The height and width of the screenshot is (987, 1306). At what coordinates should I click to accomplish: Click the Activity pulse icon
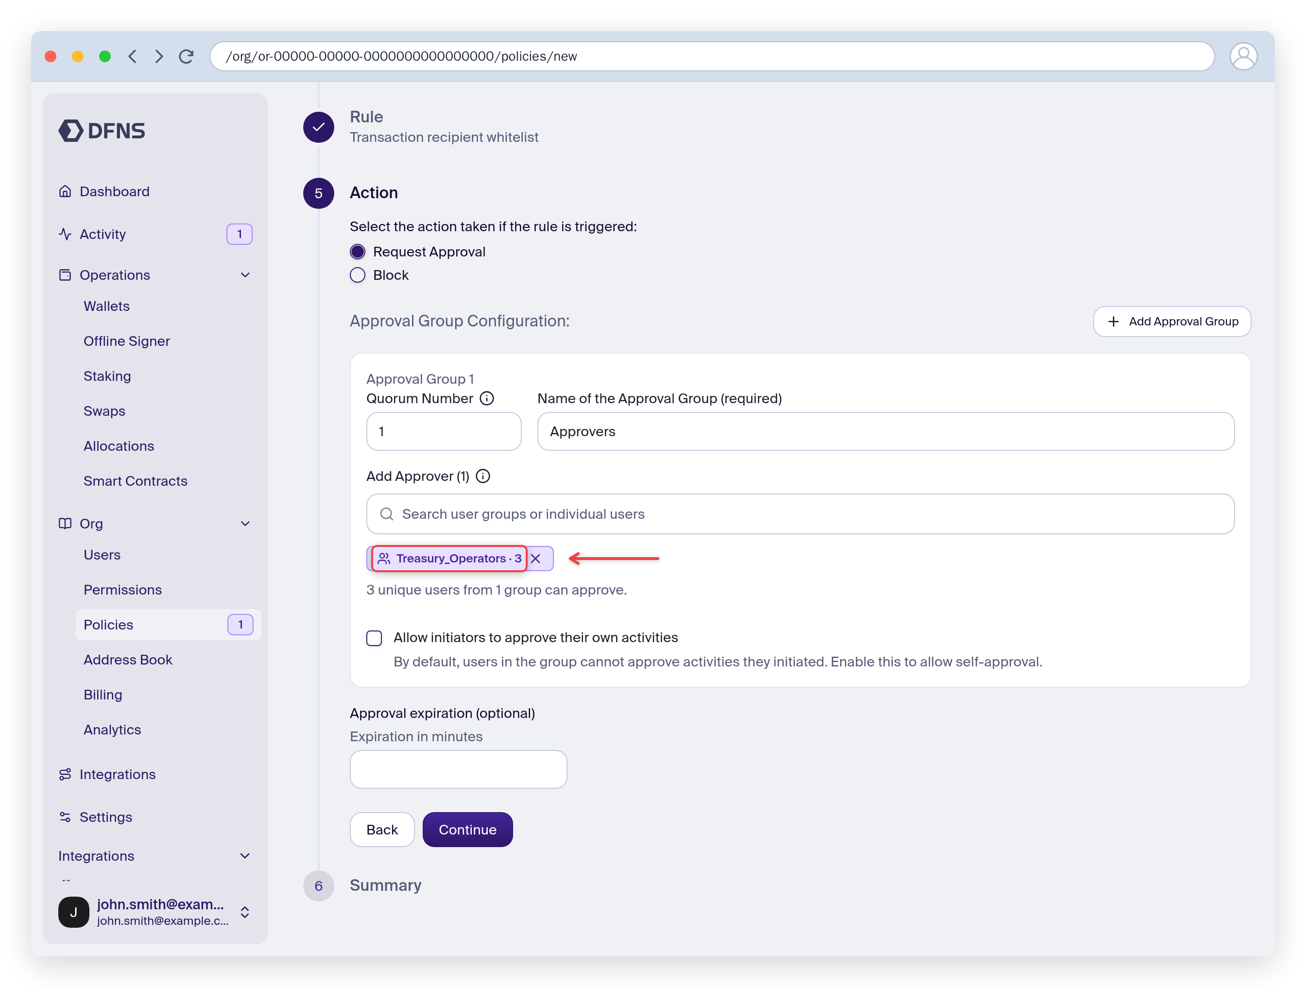[65, 234]
